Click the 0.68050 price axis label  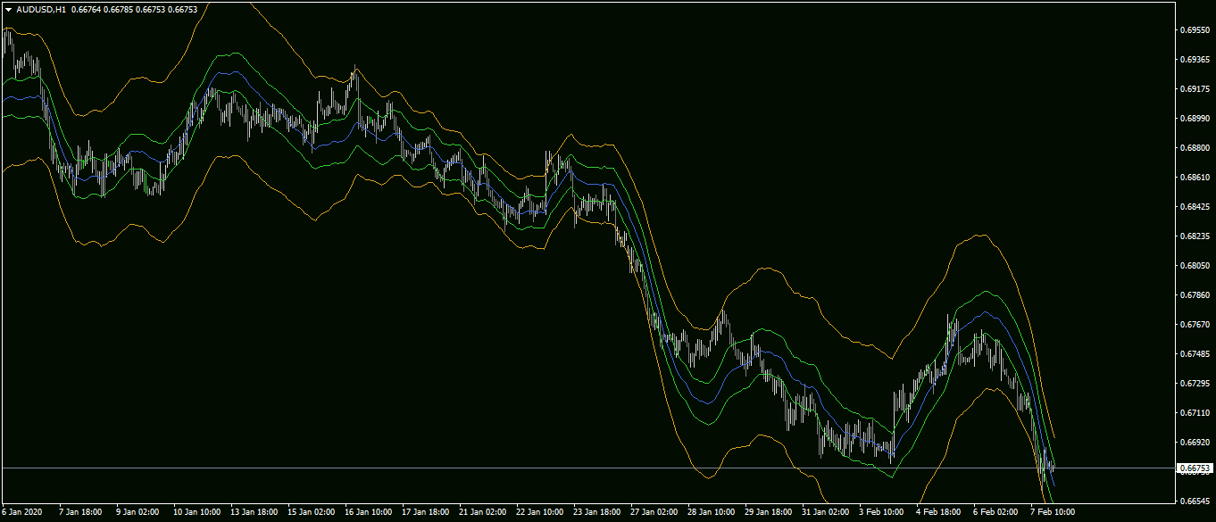pyautogui.click(x=1194, y=265)
